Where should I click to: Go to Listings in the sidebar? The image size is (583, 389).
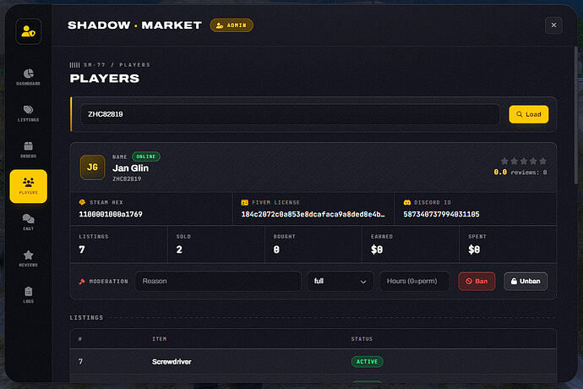pos(28,113)
